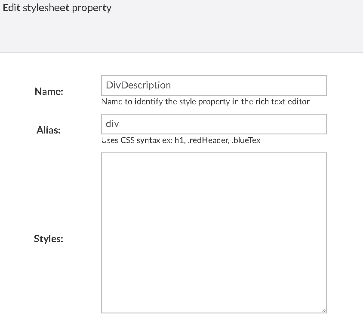
Task: Click the 'h1' example in Alias hint
Action: point(179,140)
